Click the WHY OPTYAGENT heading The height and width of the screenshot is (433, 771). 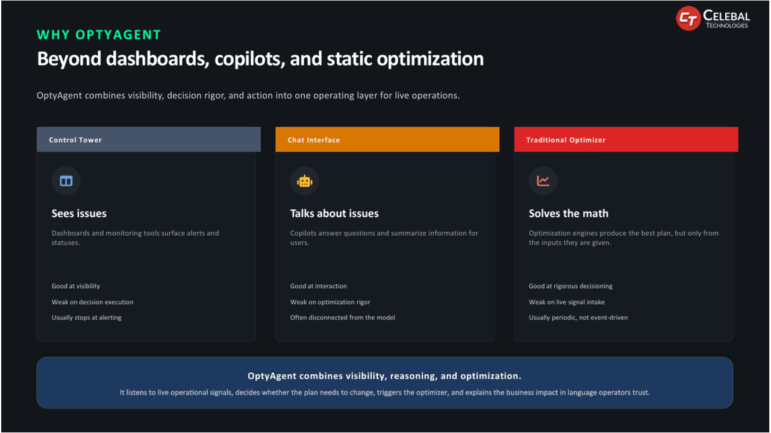click(x=99, y=35)
